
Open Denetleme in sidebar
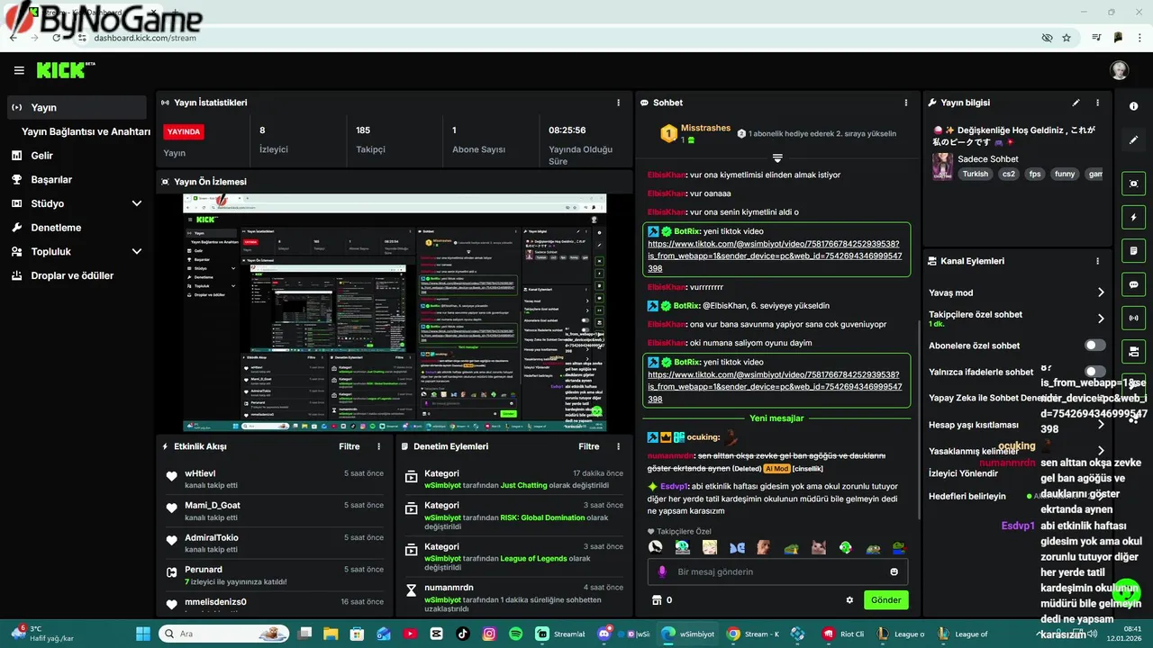tap(77, 228)
